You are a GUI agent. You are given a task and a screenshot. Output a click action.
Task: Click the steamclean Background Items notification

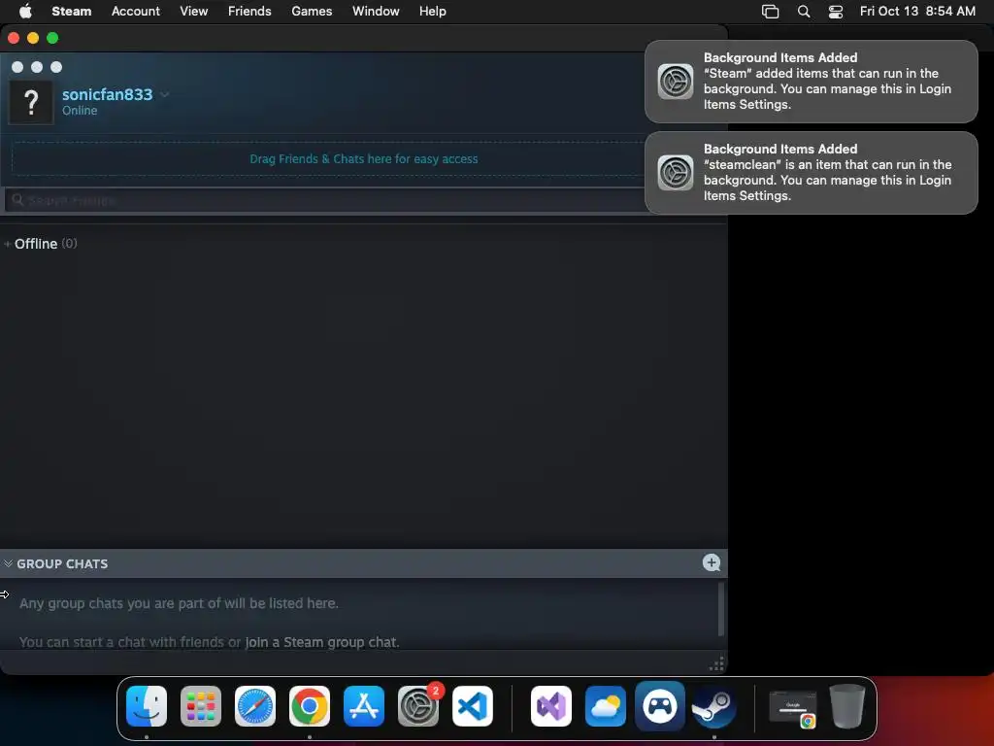click(x=811, y=173)
